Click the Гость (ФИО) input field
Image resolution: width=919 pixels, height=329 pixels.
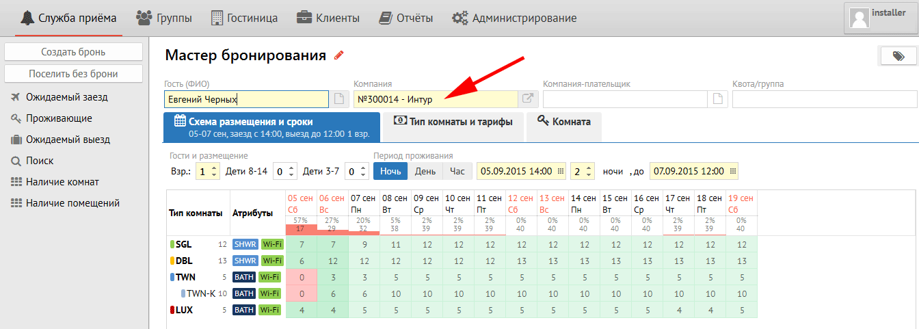pyautogui.click(x=246, y=99)
